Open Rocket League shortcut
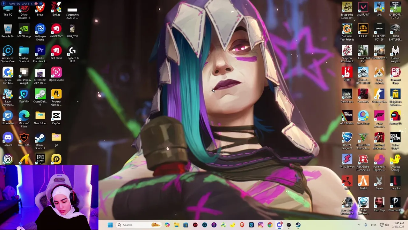This screenshot has height=230, width=408. (x=347, y=141)
